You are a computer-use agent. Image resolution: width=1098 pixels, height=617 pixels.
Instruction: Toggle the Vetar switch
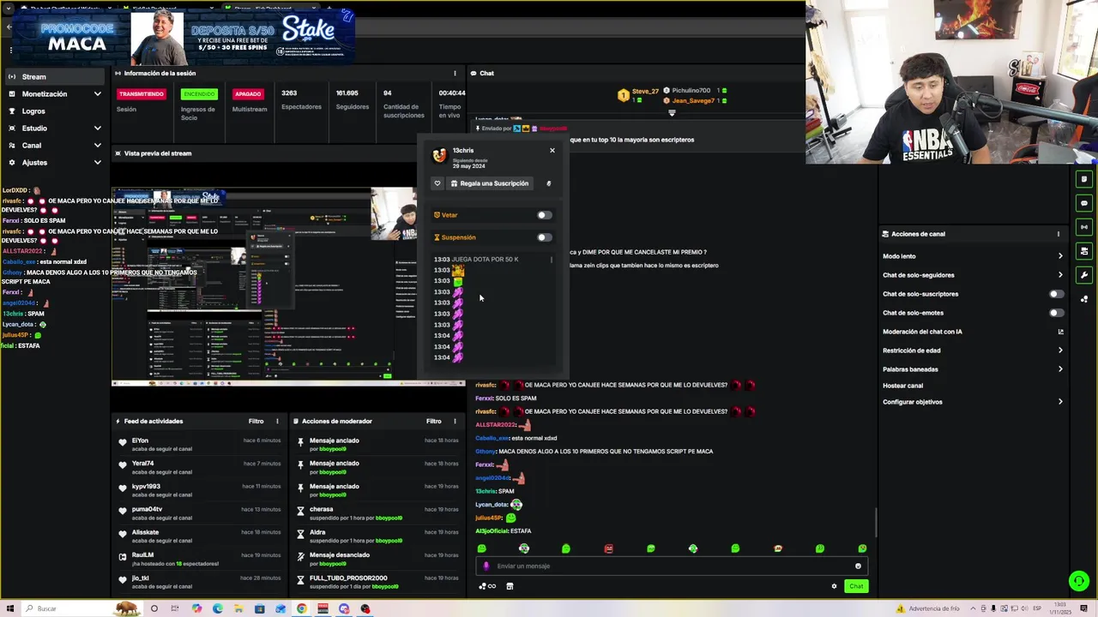pos(545,215)
